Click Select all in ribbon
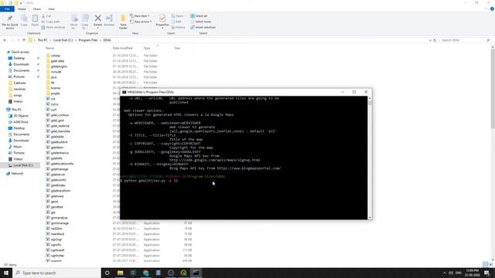 199,15
